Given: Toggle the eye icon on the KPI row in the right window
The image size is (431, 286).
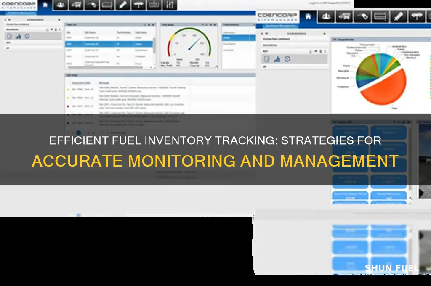Looking at the screenshot, I should [x=316, y=51].
